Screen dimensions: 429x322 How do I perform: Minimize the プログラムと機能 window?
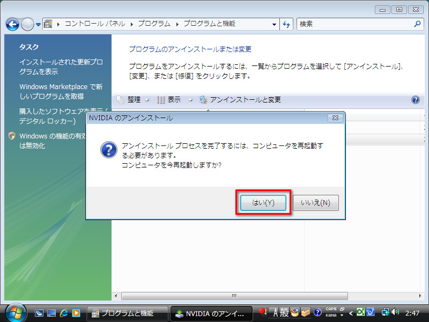382,10
